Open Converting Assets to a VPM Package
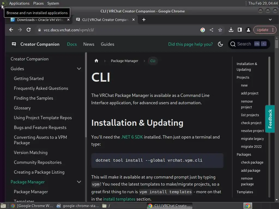Viewport: 279px width, 209px height. (x=40, y=140)
